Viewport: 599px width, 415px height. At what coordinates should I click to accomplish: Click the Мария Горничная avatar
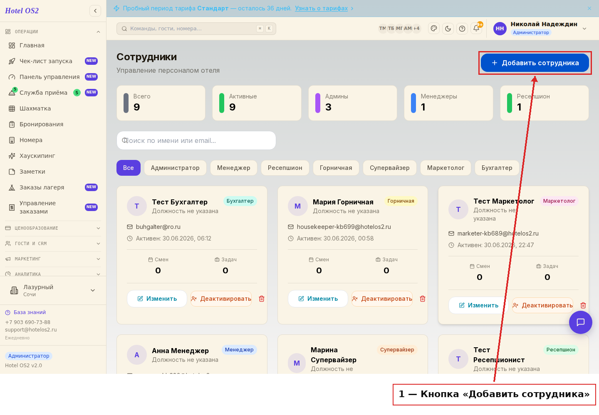click(x=298, y=206)
